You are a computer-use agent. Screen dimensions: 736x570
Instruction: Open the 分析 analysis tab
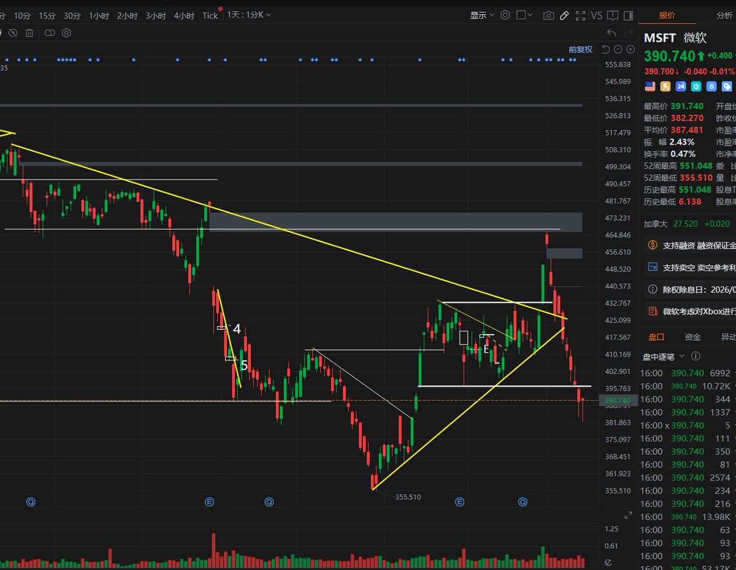(x=724, y=15)
